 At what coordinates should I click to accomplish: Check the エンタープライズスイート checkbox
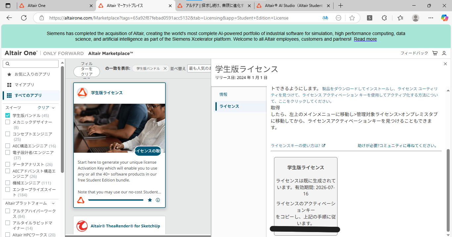8,189
